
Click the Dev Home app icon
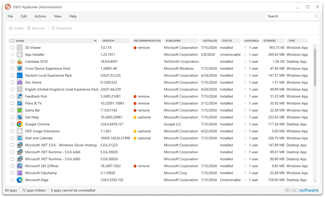coord(19,82)
